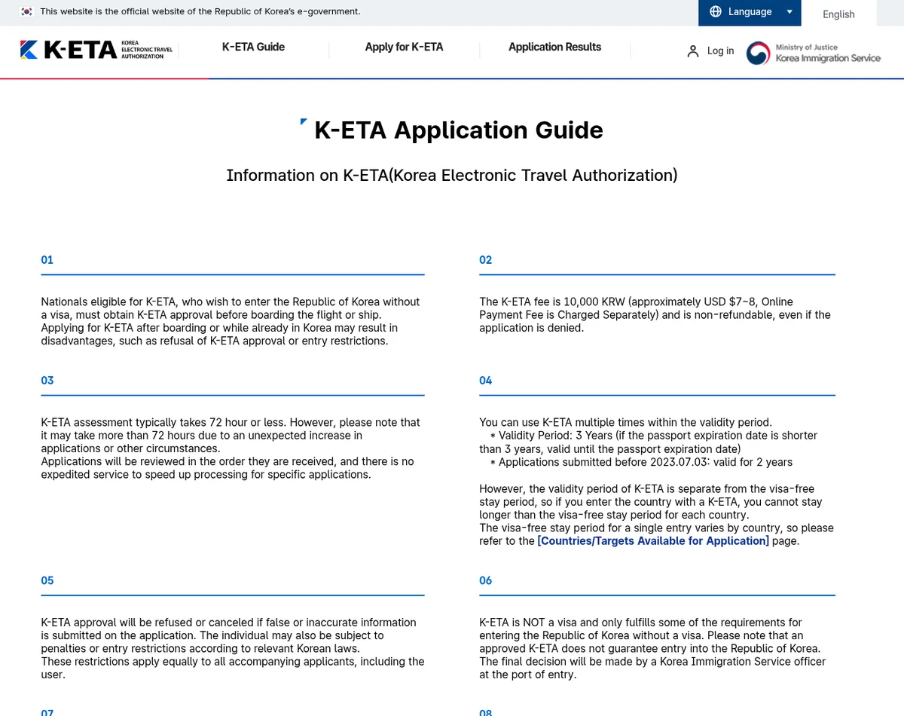The width and height of the screenshot is (904, 716).
Task: Click section number 04
Action: [x=485, y=381]
